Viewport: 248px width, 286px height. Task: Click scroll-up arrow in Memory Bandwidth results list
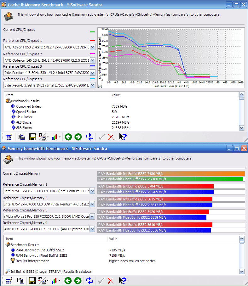click(242, 238)
